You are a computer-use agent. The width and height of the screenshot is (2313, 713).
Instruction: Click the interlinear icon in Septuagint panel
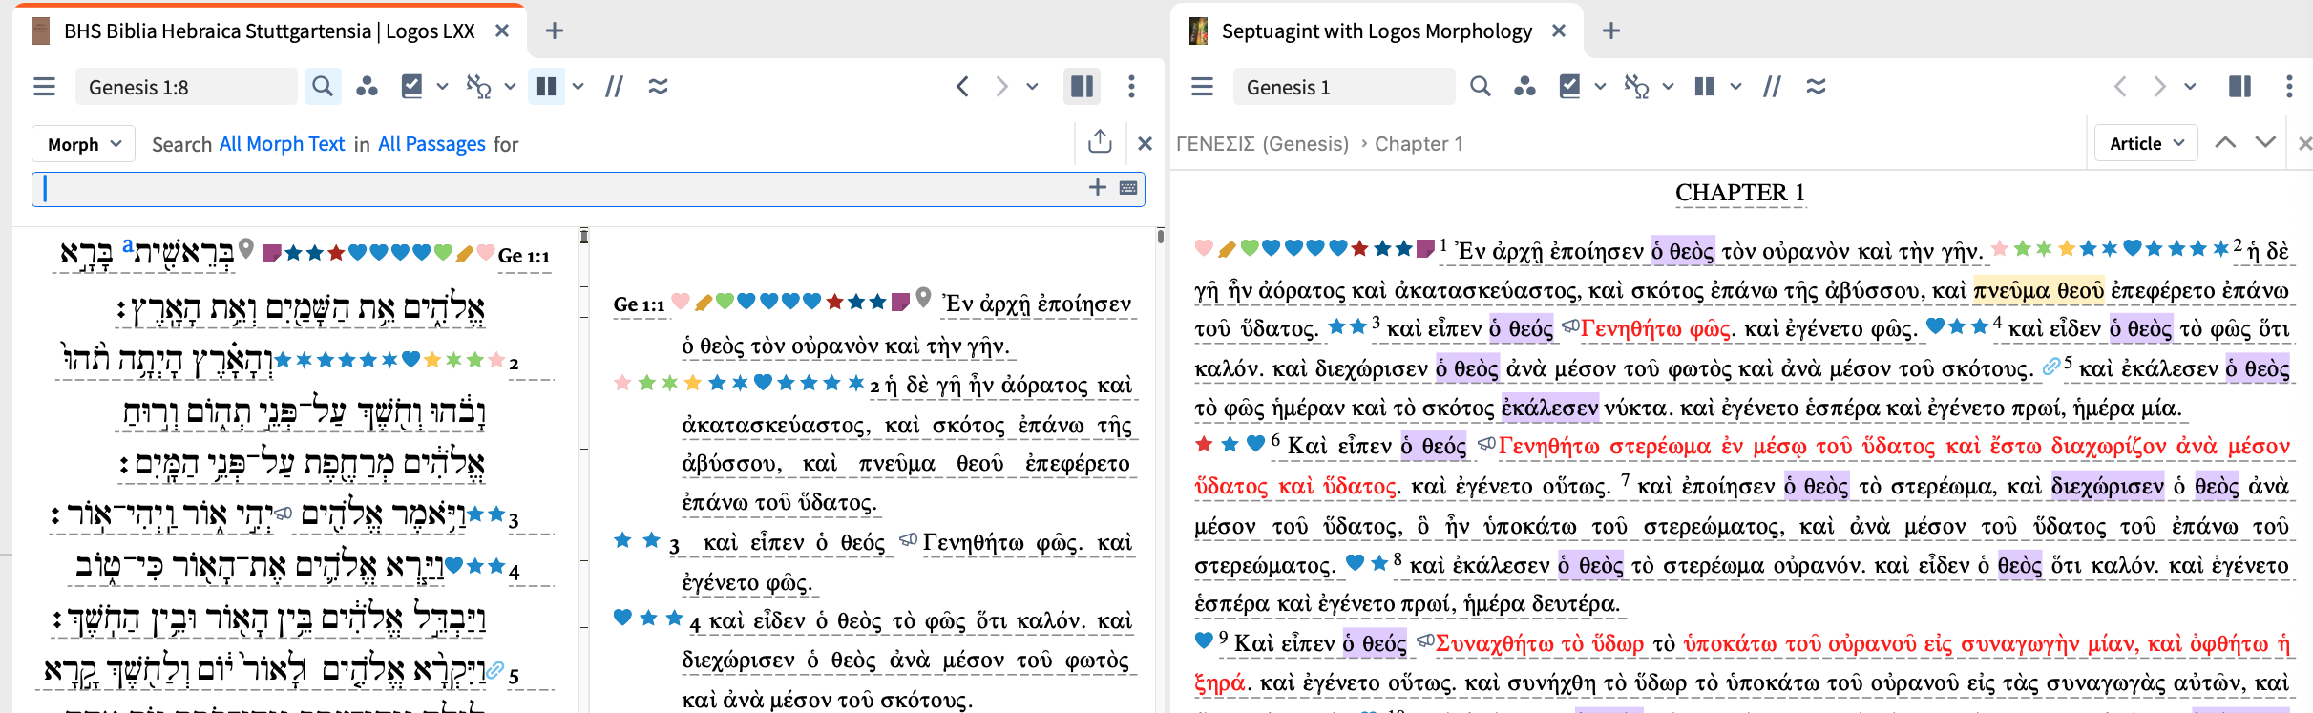1636,87
